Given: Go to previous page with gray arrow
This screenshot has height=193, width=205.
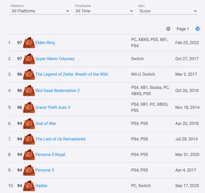Looking at the screenshot, I should pyautogui.click(x=168, y=29).
